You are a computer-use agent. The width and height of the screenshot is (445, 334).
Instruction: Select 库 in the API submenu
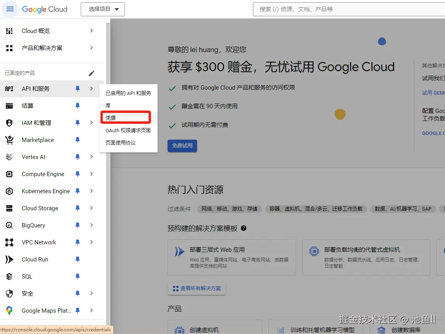pos(128,106)
